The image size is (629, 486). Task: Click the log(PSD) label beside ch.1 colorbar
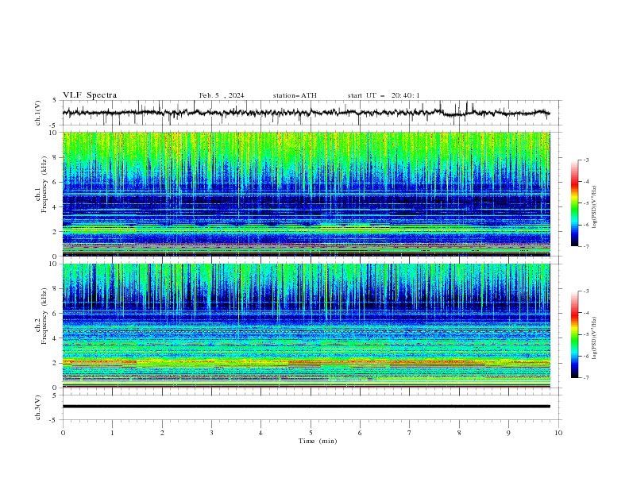click(x=595, y=206)
